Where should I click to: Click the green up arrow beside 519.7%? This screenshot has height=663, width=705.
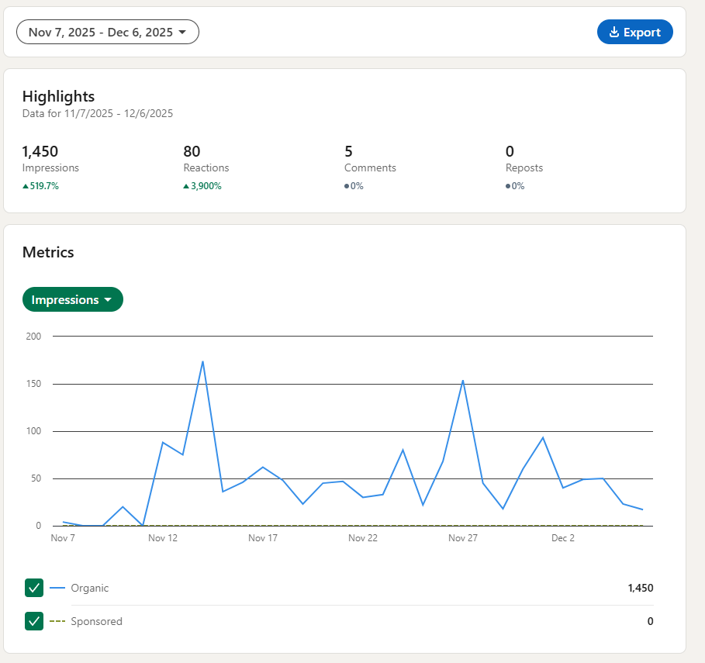click(x=26, y=186)
